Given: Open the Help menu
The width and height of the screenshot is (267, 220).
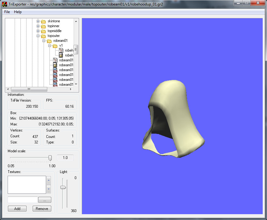Looking at the screenshot, I should (x=18, y=12).
